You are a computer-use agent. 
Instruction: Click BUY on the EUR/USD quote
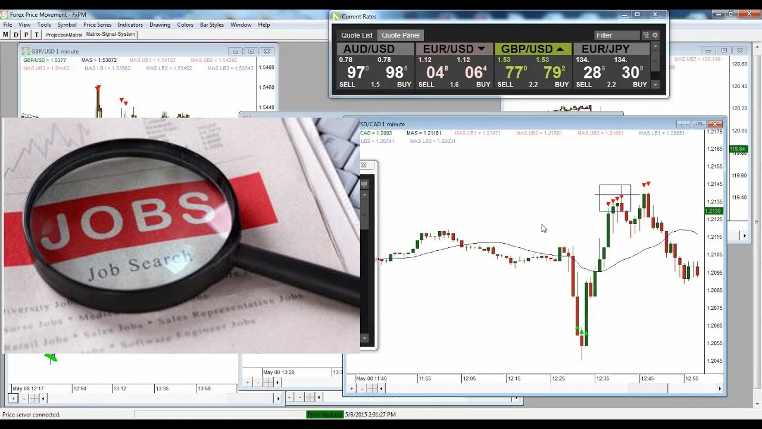click(483, 85)
